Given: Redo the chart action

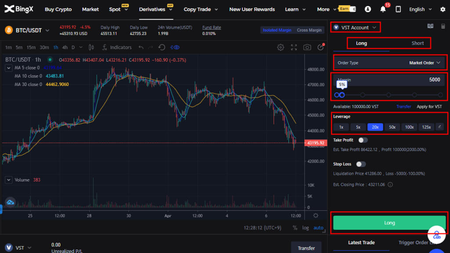Looking at the screenshot, I should click(x=151, y=47).
